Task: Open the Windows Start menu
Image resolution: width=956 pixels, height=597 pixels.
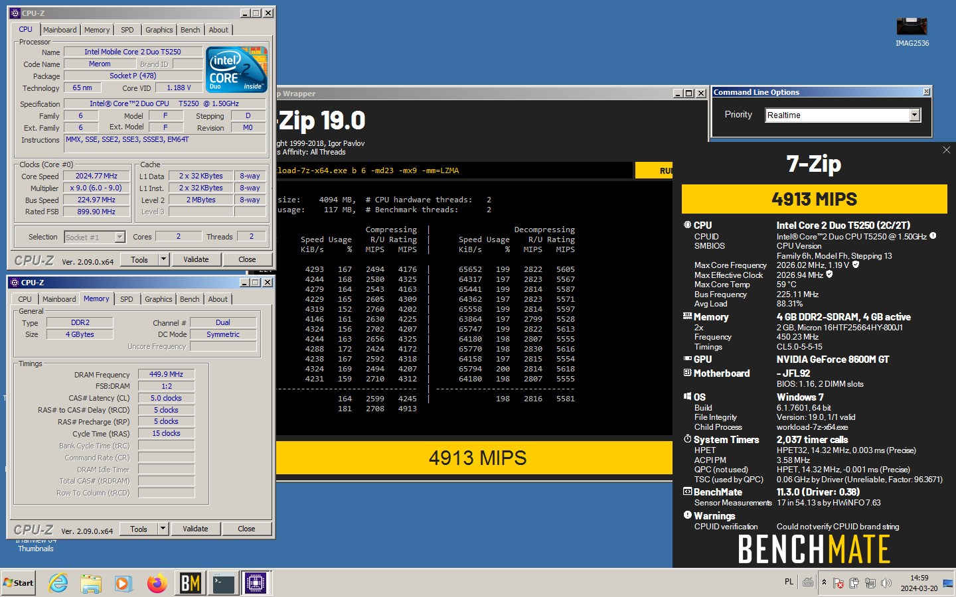Action: [x=18, y=583]
